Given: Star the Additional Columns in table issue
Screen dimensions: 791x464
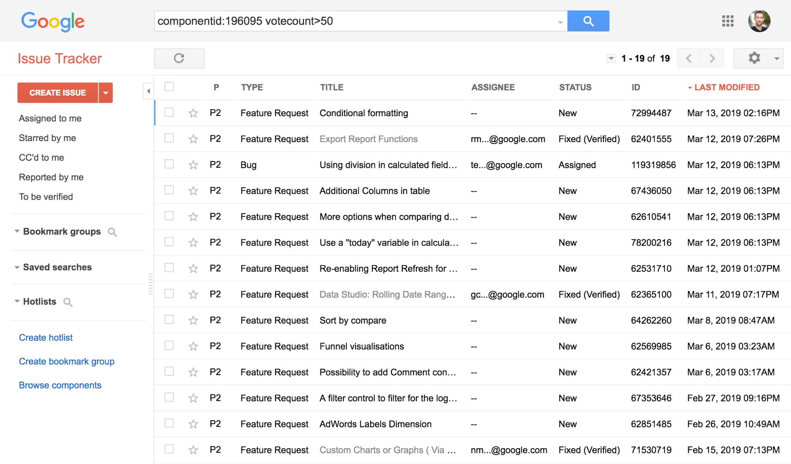Looking at the screenshot, I should click(x=193, y=191).
